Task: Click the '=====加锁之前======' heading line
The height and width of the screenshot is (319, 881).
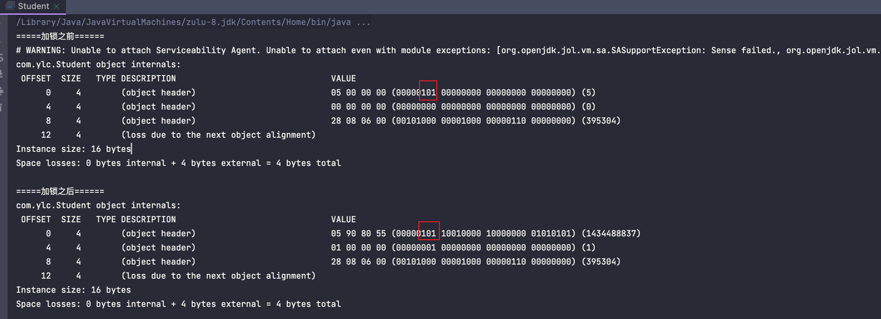Action: click(x=60, y=36)
